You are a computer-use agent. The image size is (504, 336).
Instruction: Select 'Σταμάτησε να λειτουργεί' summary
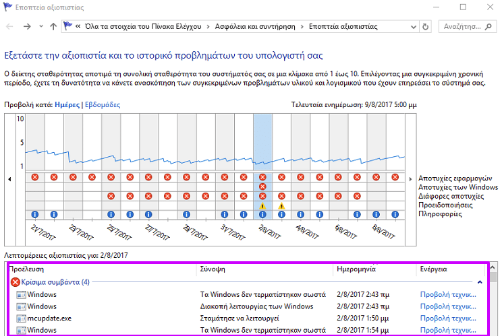240,318
